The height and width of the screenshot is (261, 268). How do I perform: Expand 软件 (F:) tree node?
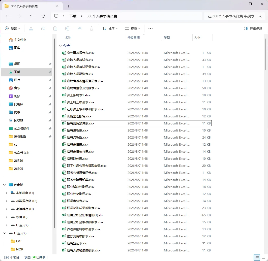[x=6, y=217]
